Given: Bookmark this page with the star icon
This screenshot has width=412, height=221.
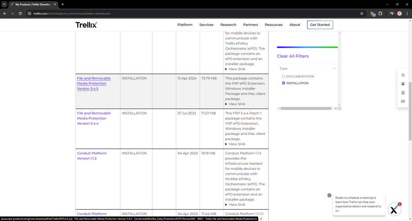Looking at the screenshot, I should pos(362,14).
